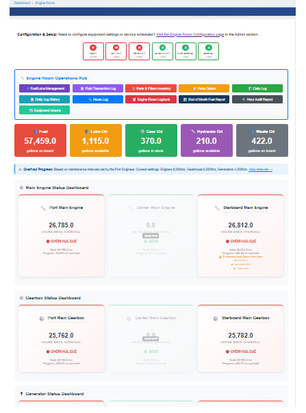Screen dimensions: 306x413
Task: Open the Engine Room breadcrumb link
Action: pyautogui.click(x=45, y=3)
